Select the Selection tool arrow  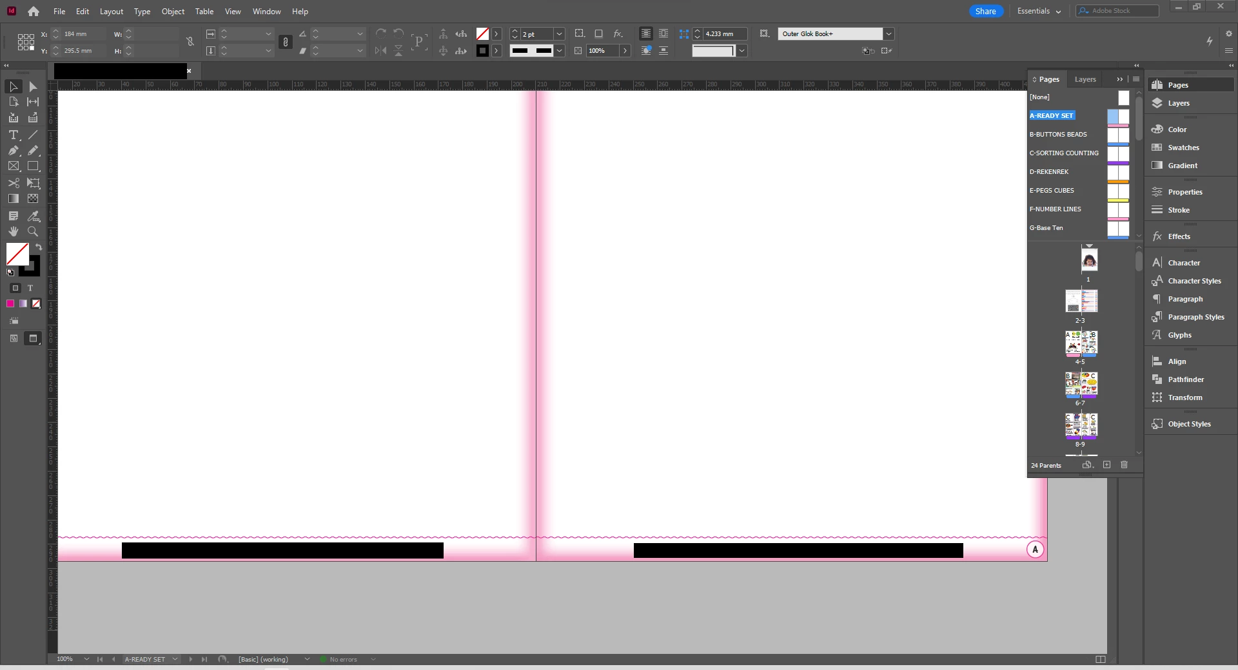[14, 87]
